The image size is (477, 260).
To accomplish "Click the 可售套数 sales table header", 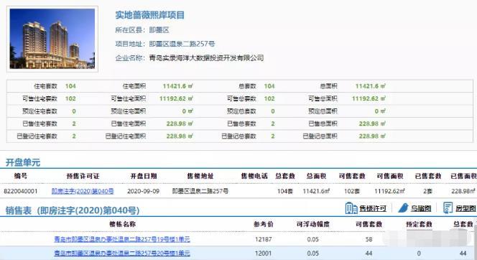I will click(369, 224).
